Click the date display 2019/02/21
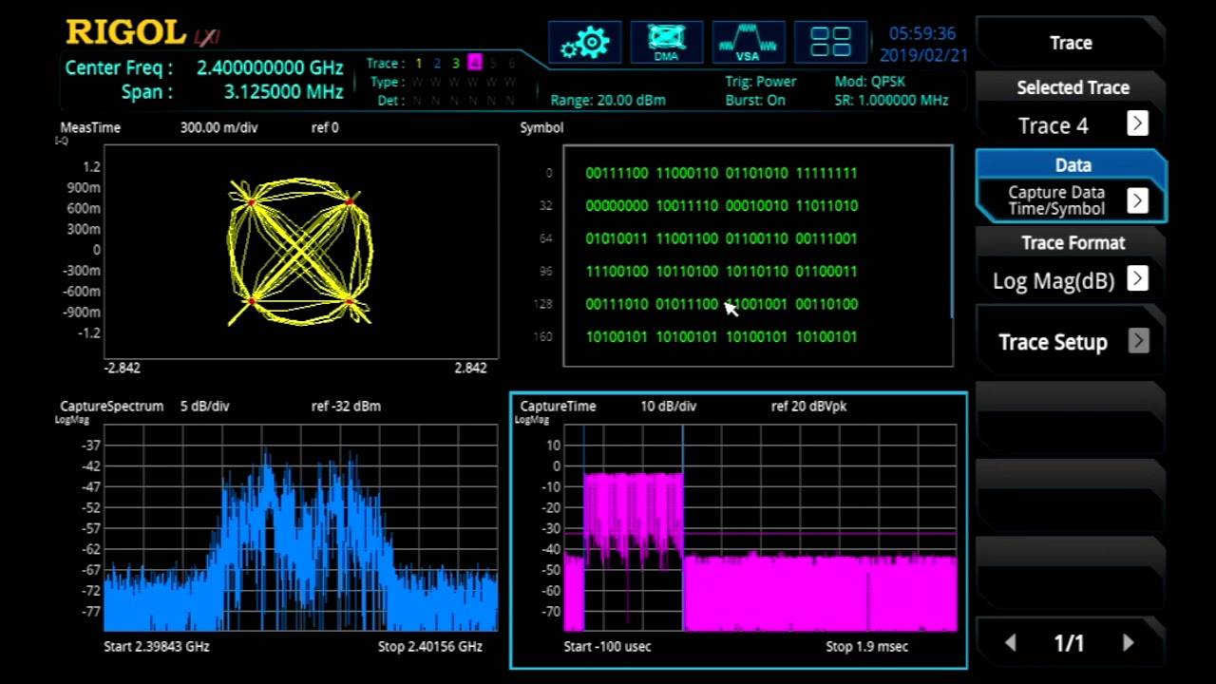 pos(923,55)
